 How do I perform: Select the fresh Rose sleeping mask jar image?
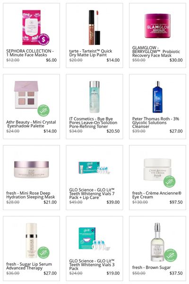tap(32, 169)
